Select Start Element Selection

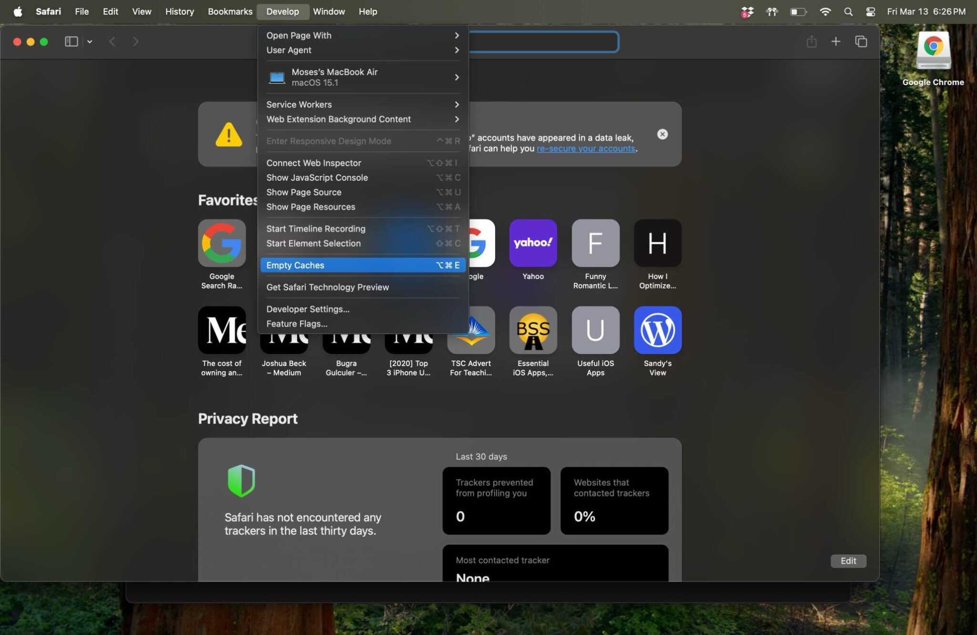pyautogui.click(x=363, y=243)
